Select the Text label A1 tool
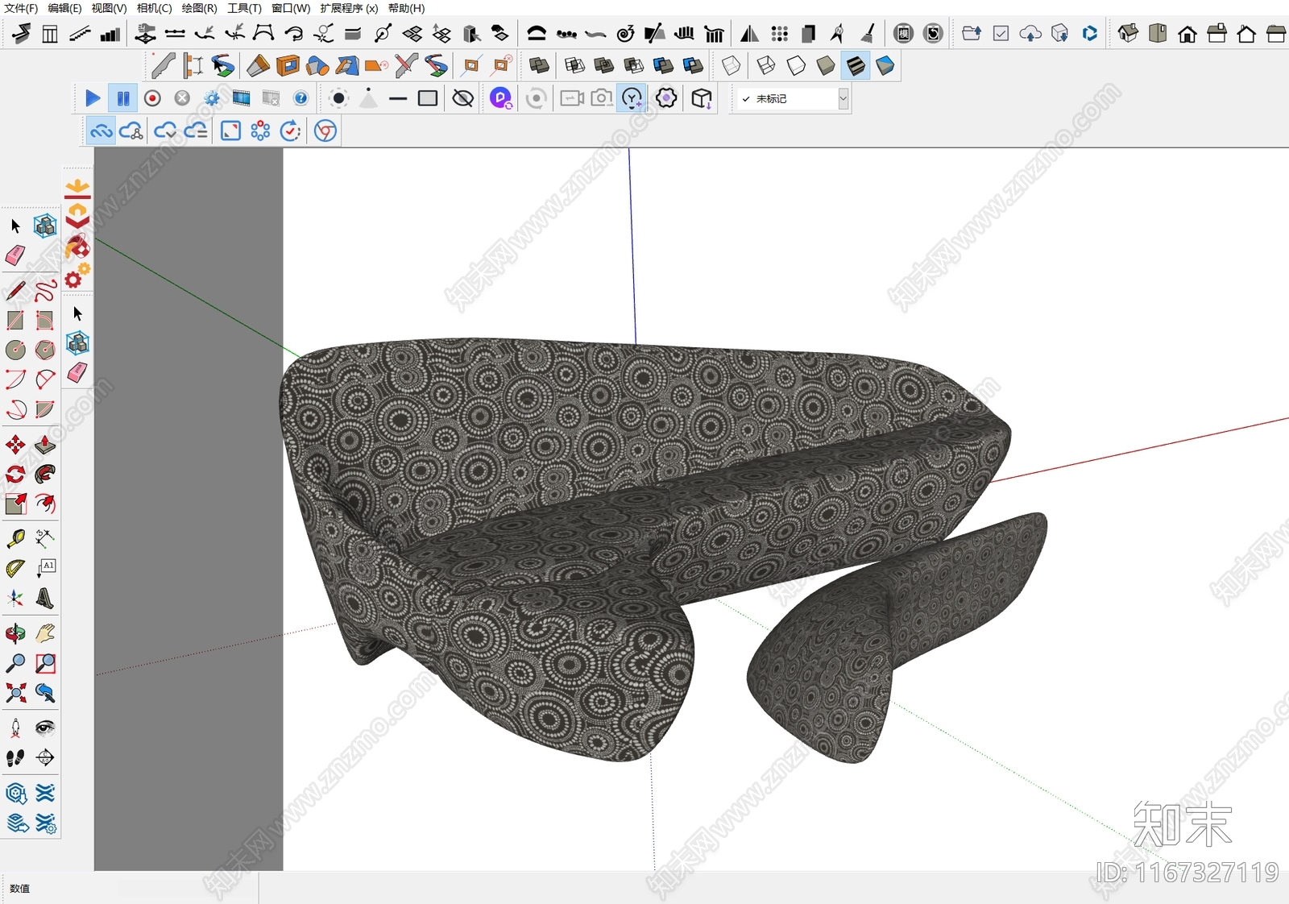This screenshot has width=1289, height=904. [x=45, y=569]
